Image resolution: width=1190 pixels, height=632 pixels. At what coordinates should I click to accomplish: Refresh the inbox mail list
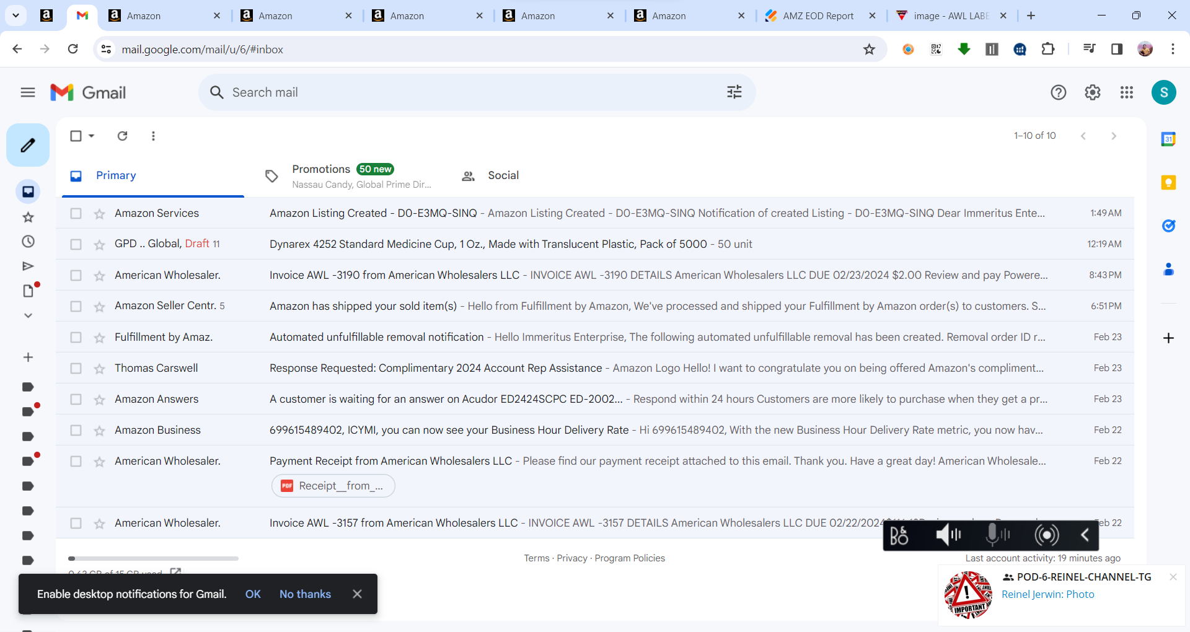pyautogui.click(x=123, y=136)
